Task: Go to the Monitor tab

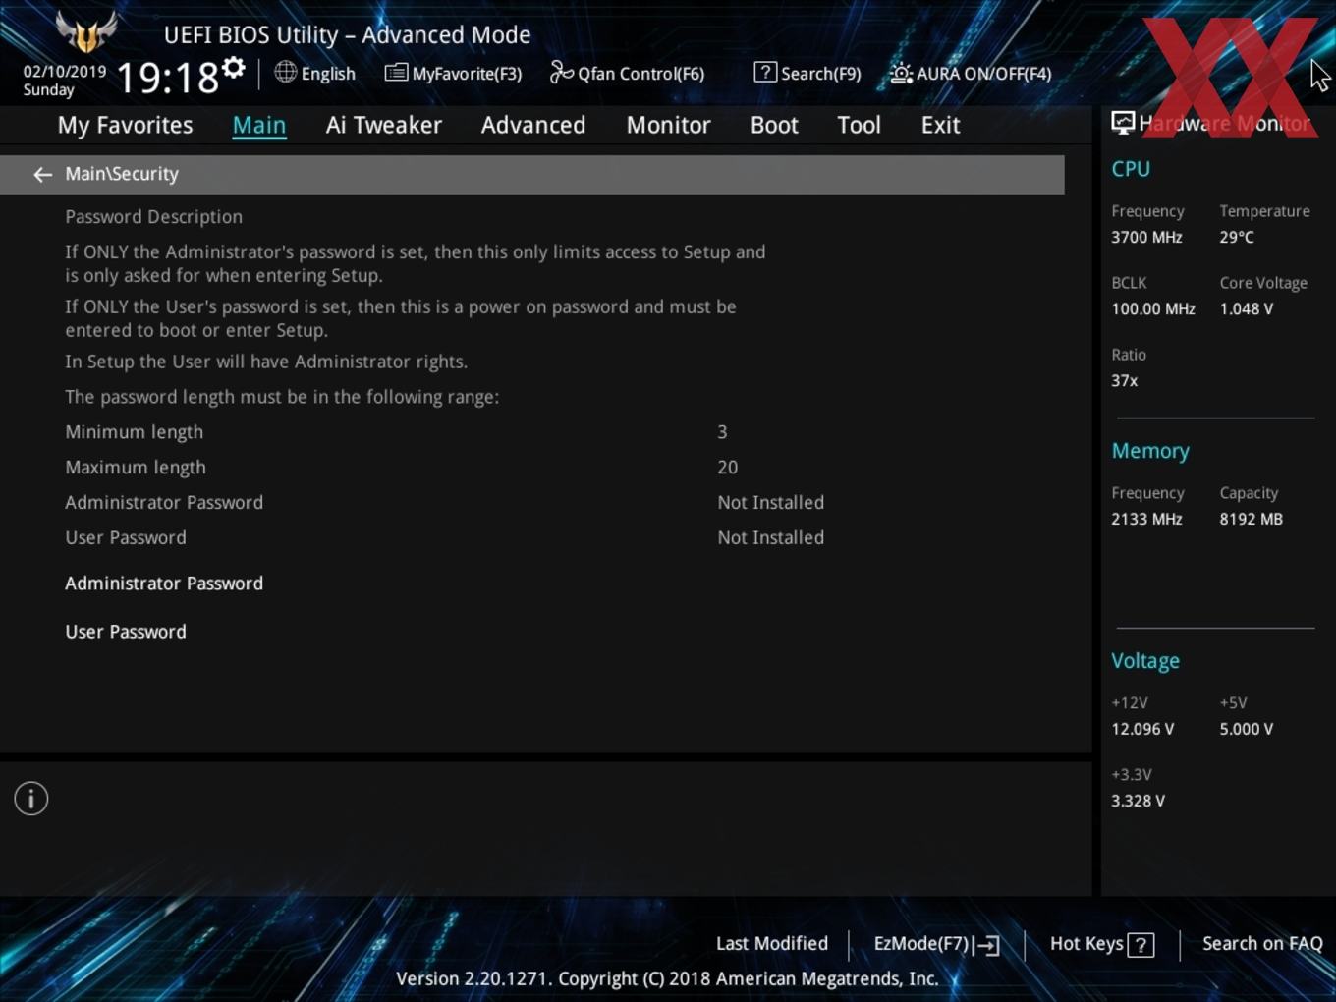Action: [x=669, y=125]
